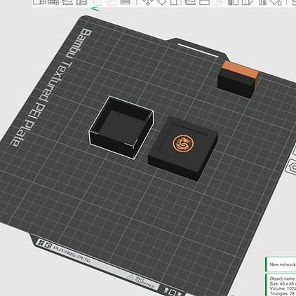Viewport: 296px width, 296px height.
Task: Select the Support painting tool icon
Action: [x=233, y=2]
